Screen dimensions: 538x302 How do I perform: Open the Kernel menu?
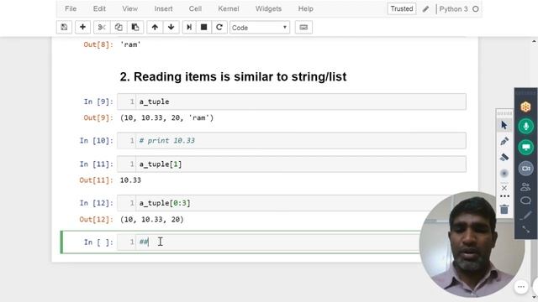point(228,9)
